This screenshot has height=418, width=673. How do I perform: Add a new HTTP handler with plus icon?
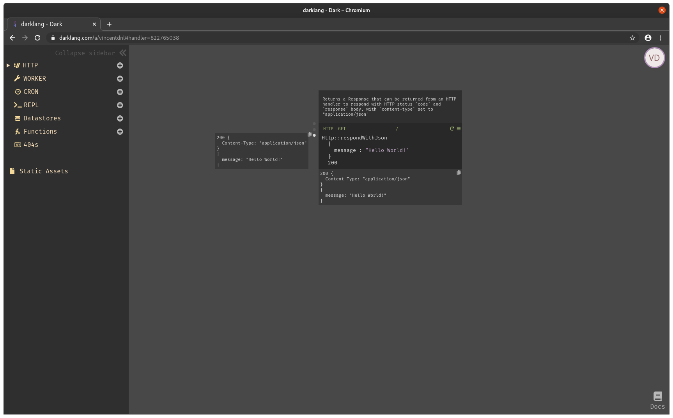pyautogui.click(x=120, y=65)
